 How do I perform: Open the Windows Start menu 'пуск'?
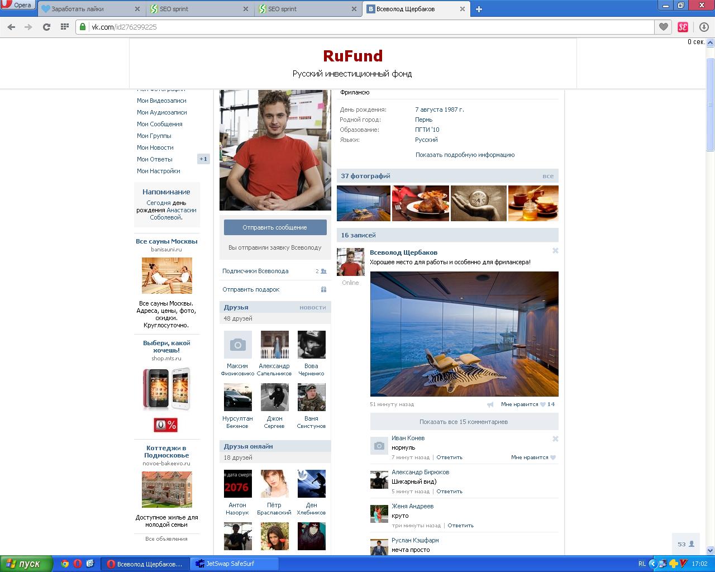coord(26,564)
